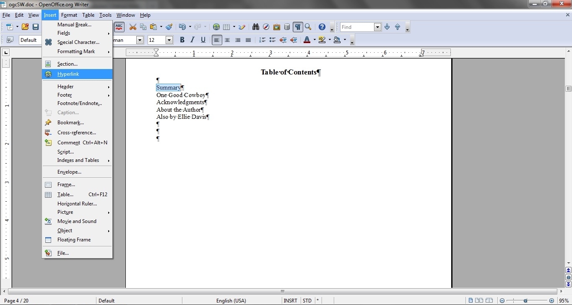Show Data Sources with the database icon
Screen dimensions: 572x305
coord(287,27)
